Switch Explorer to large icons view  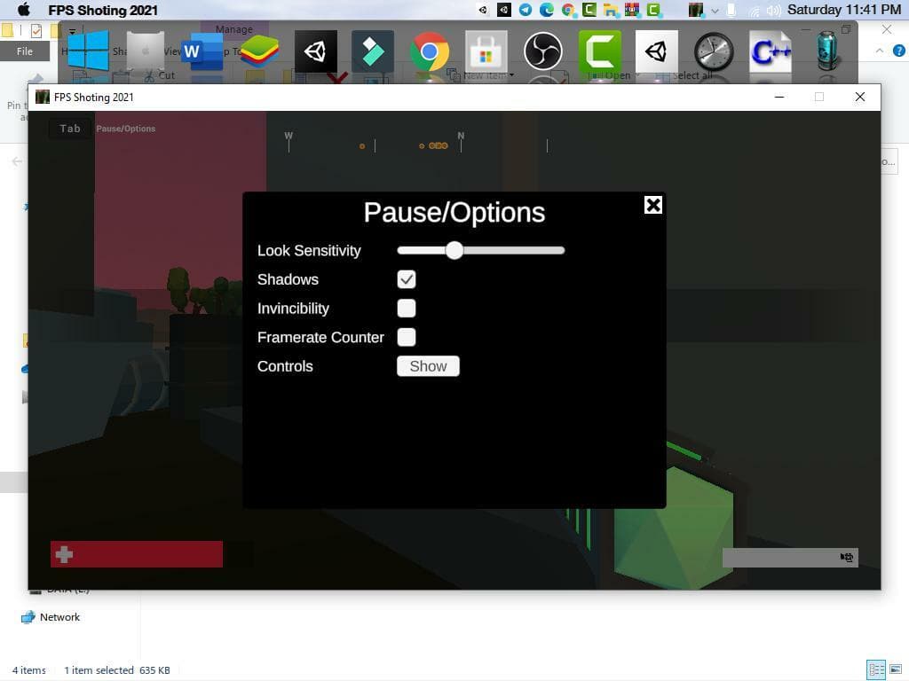(x=896, y=670)
